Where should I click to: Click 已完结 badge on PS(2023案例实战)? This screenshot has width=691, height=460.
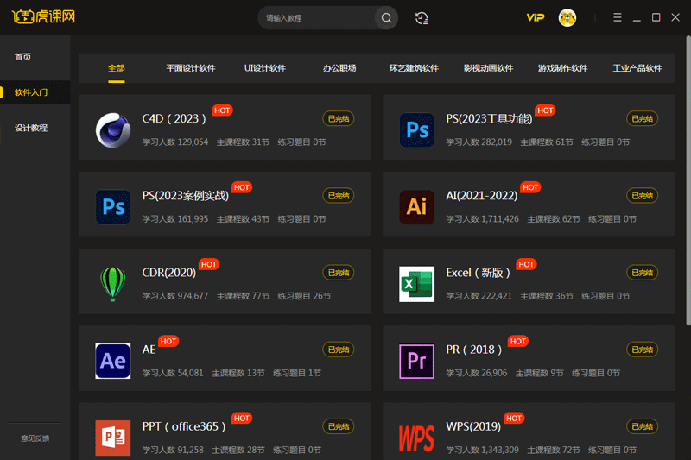(x=339, y=196)
